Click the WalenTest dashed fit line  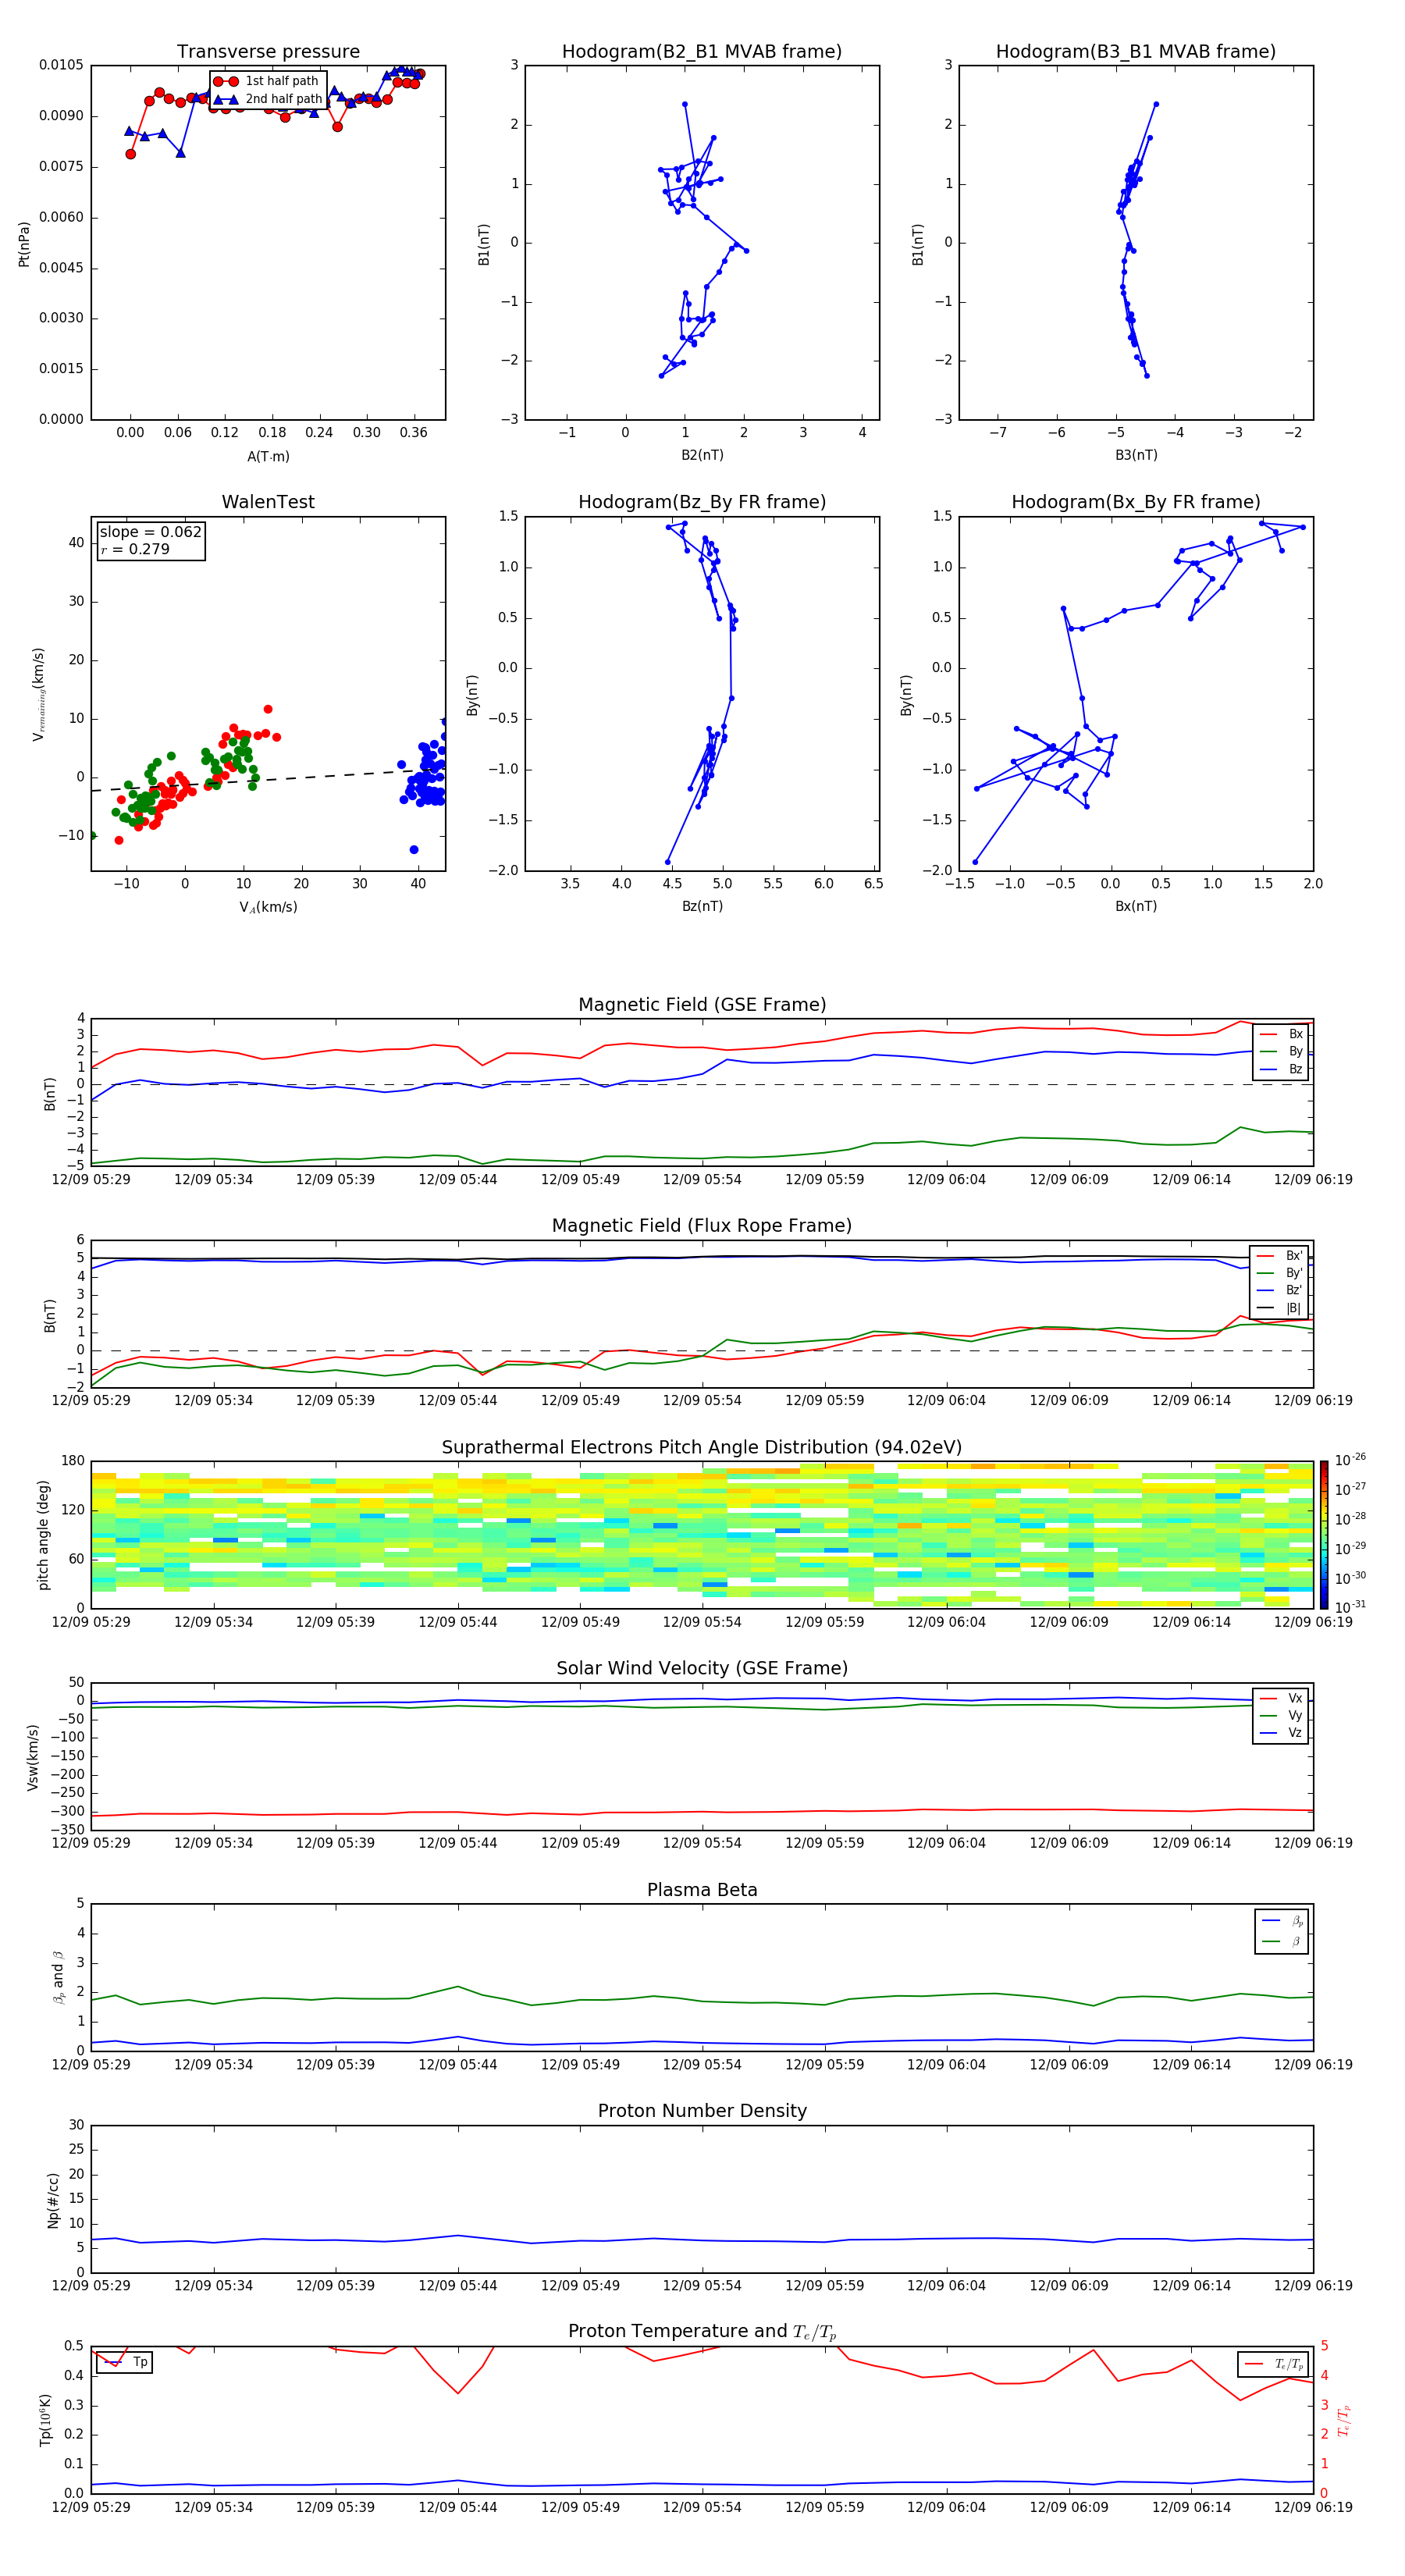[x=268, y=780]
